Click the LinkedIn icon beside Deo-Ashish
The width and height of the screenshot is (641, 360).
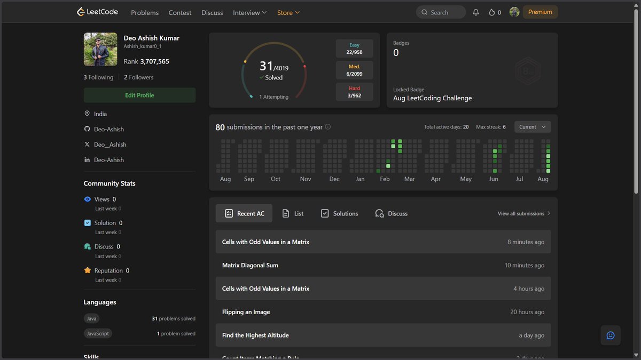[x=87, y=160]
